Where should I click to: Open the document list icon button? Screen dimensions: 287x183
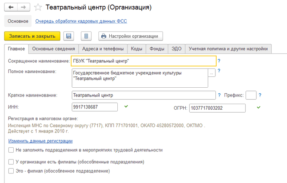86,36
